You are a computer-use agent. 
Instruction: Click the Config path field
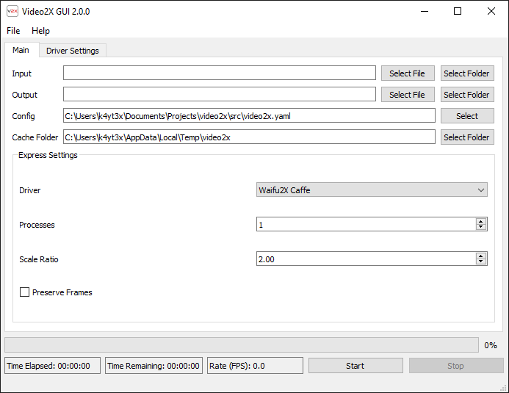pyautogui.click(x=249, y=116)
